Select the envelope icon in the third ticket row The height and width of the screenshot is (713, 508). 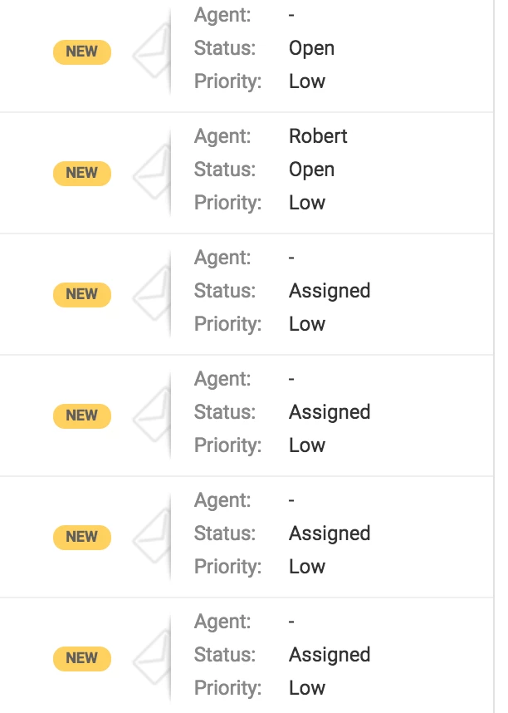pos(152,293)
